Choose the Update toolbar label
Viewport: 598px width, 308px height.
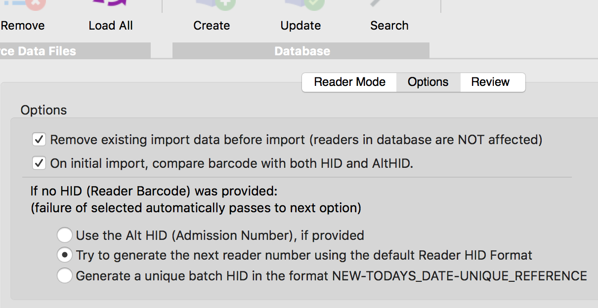pyautogui.click(x=300, y=26)
